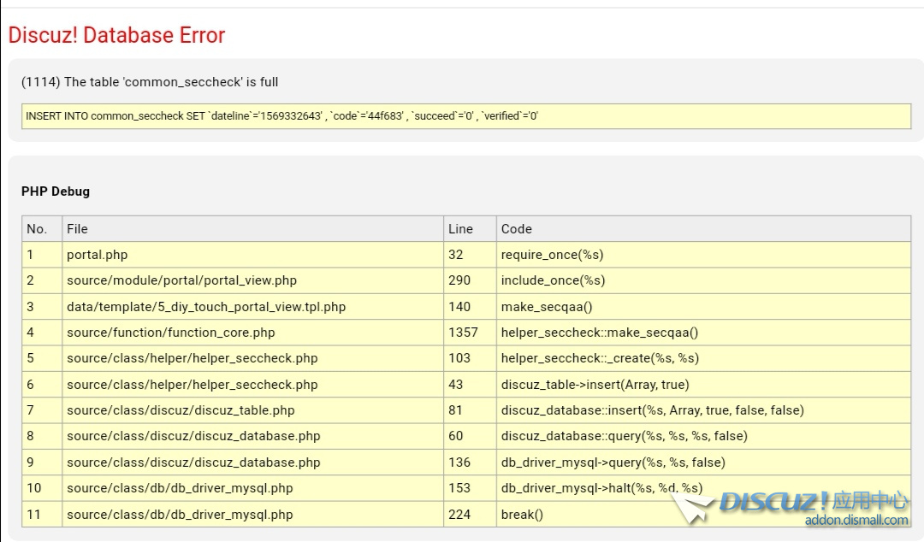Click the Discuz! 应用中心 watermark logo
924x542 pixels.
[x=813, y=501]
